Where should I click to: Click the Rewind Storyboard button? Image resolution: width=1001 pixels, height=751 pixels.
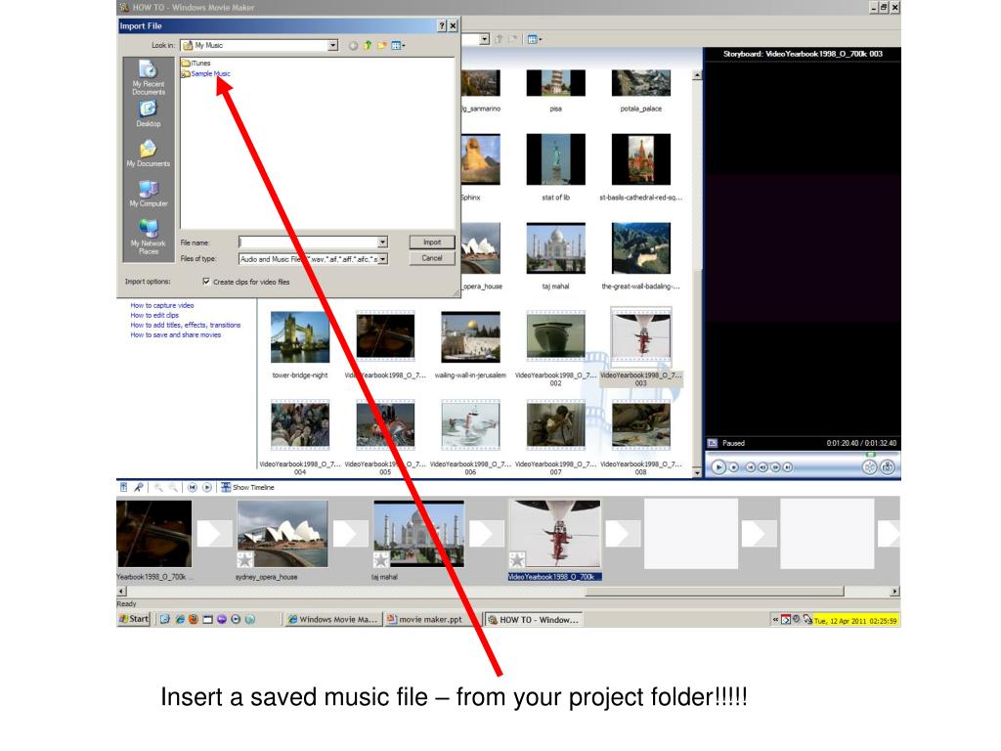click(193, 487)
